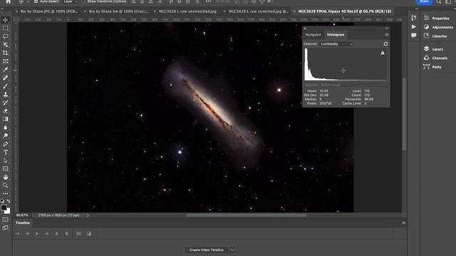Select the Eyedropper tool
The width and height of the screenshot is (456, 256).
pyautogui.click(x=5, y=70)
